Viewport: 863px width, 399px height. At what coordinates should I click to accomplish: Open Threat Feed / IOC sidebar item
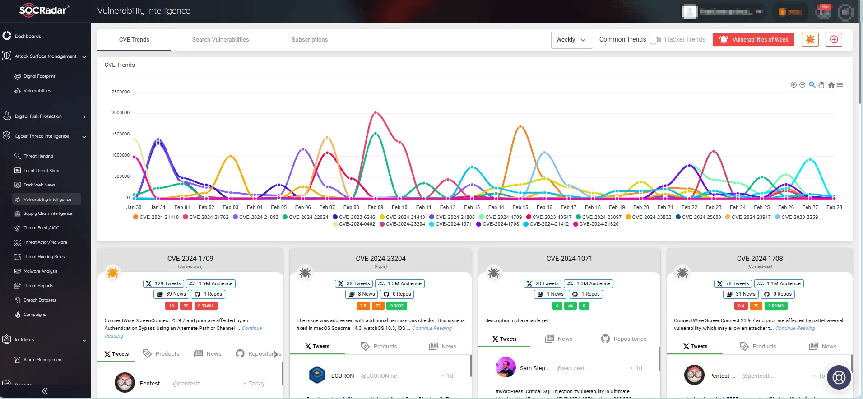[x=41, y=228]
